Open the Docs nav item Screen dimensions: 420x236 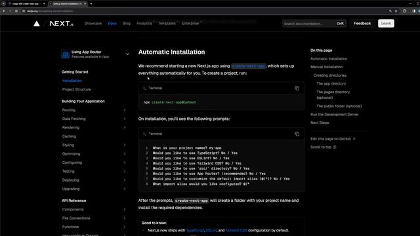click(112, 24)
